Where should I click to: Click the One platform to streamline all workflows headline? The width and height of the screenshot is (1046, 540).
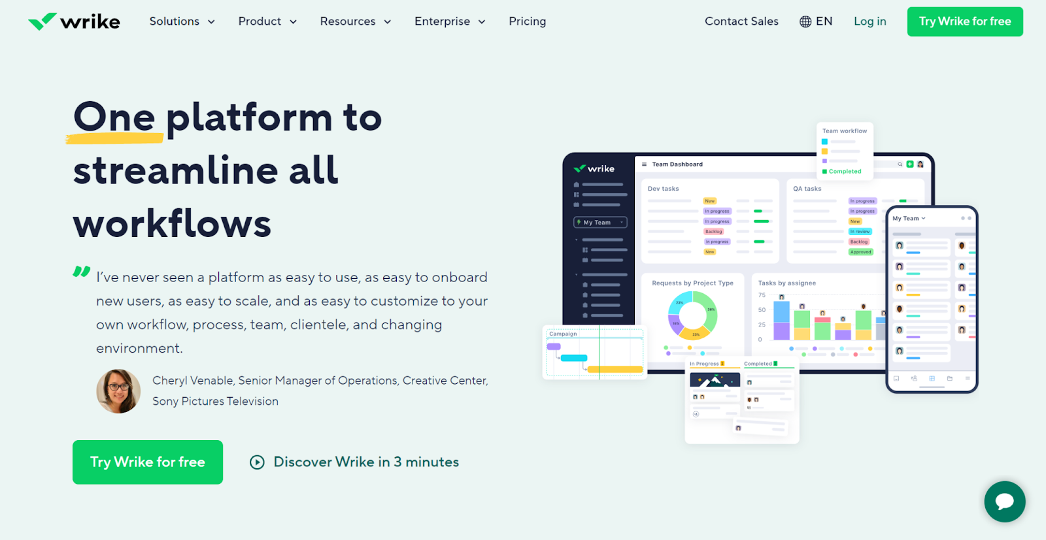click(228, 170)
